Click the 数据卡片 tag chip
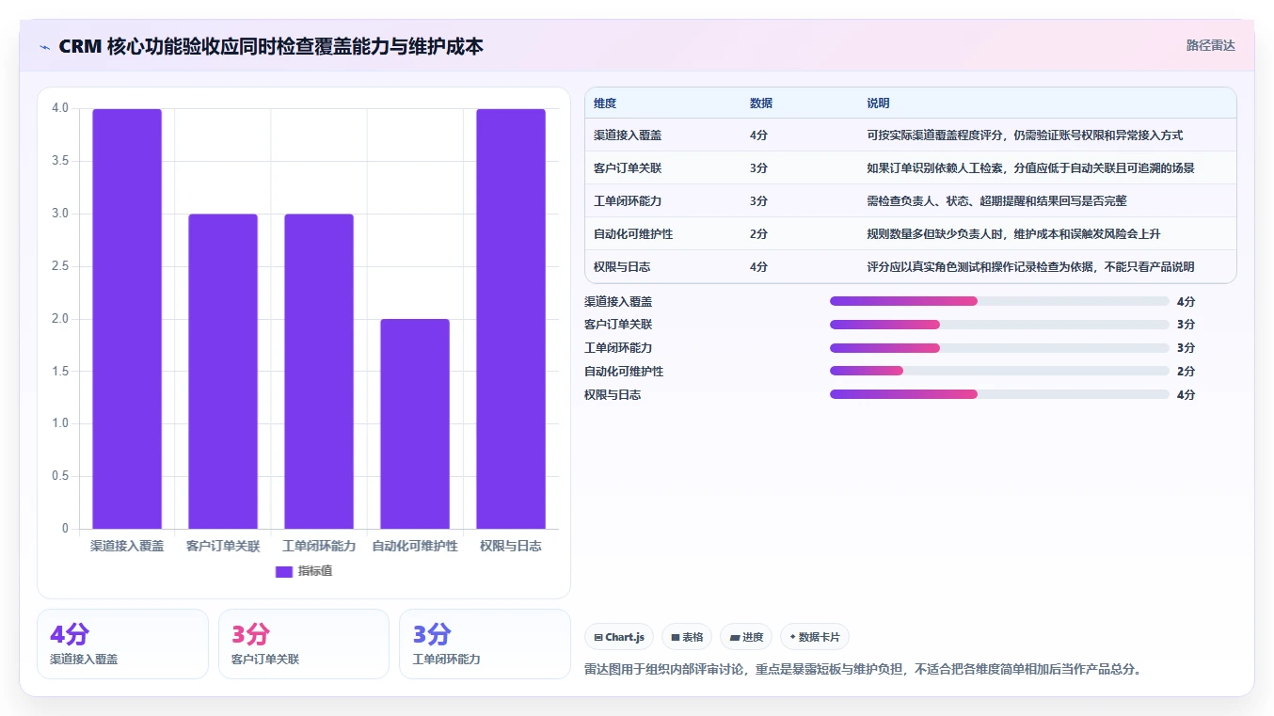 [x=815, y=637]
